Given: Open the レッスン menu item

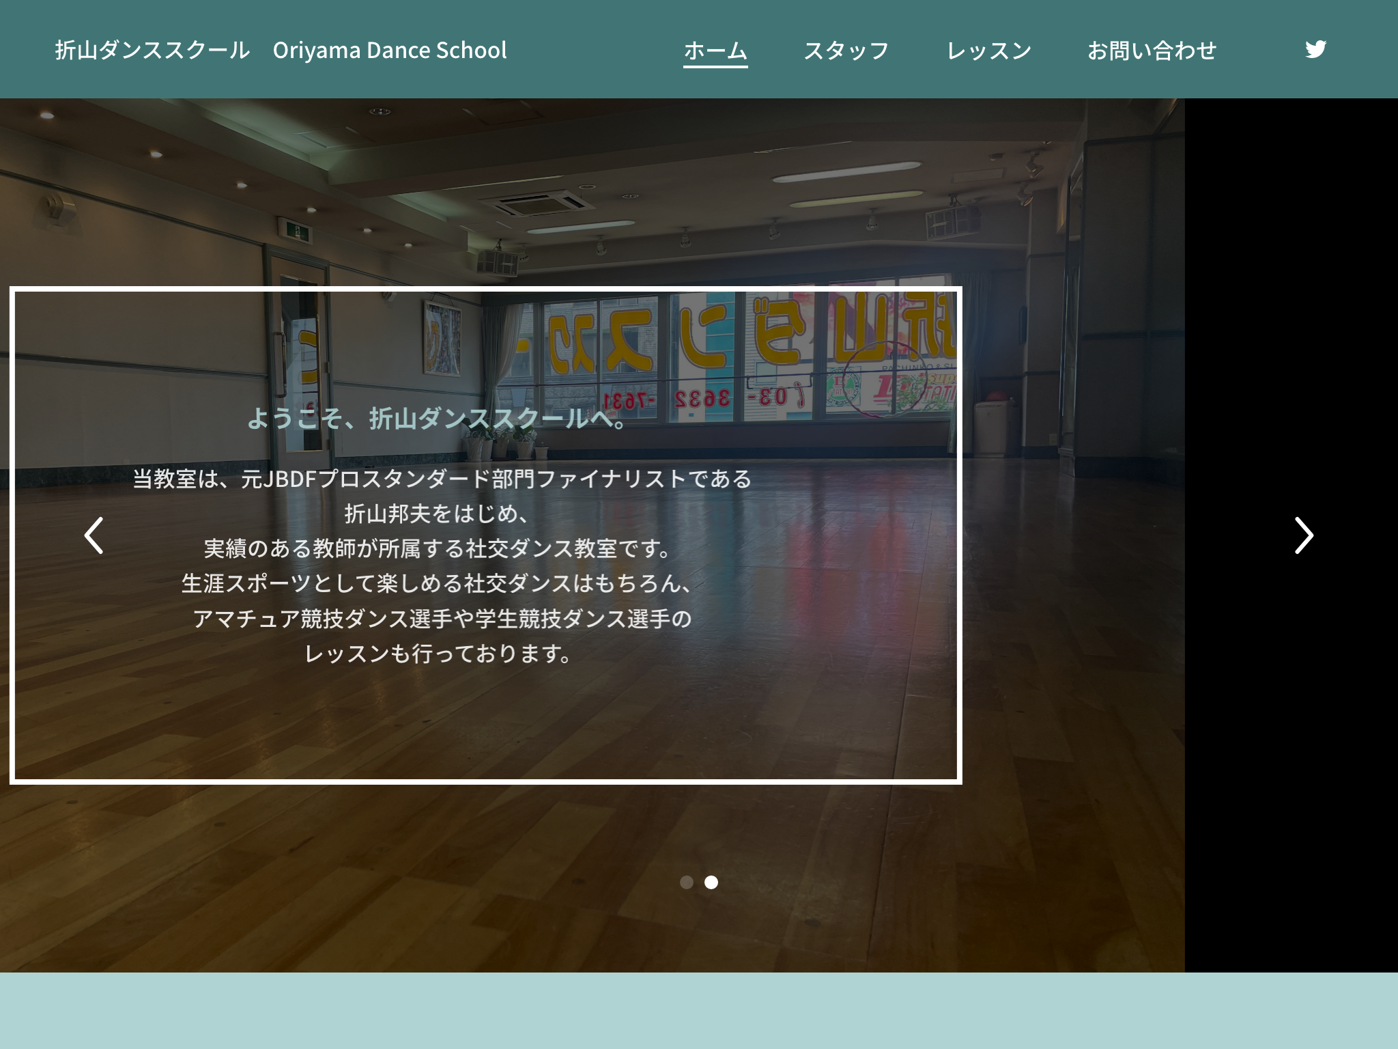Looking at the screenshot, I should 988,51.
